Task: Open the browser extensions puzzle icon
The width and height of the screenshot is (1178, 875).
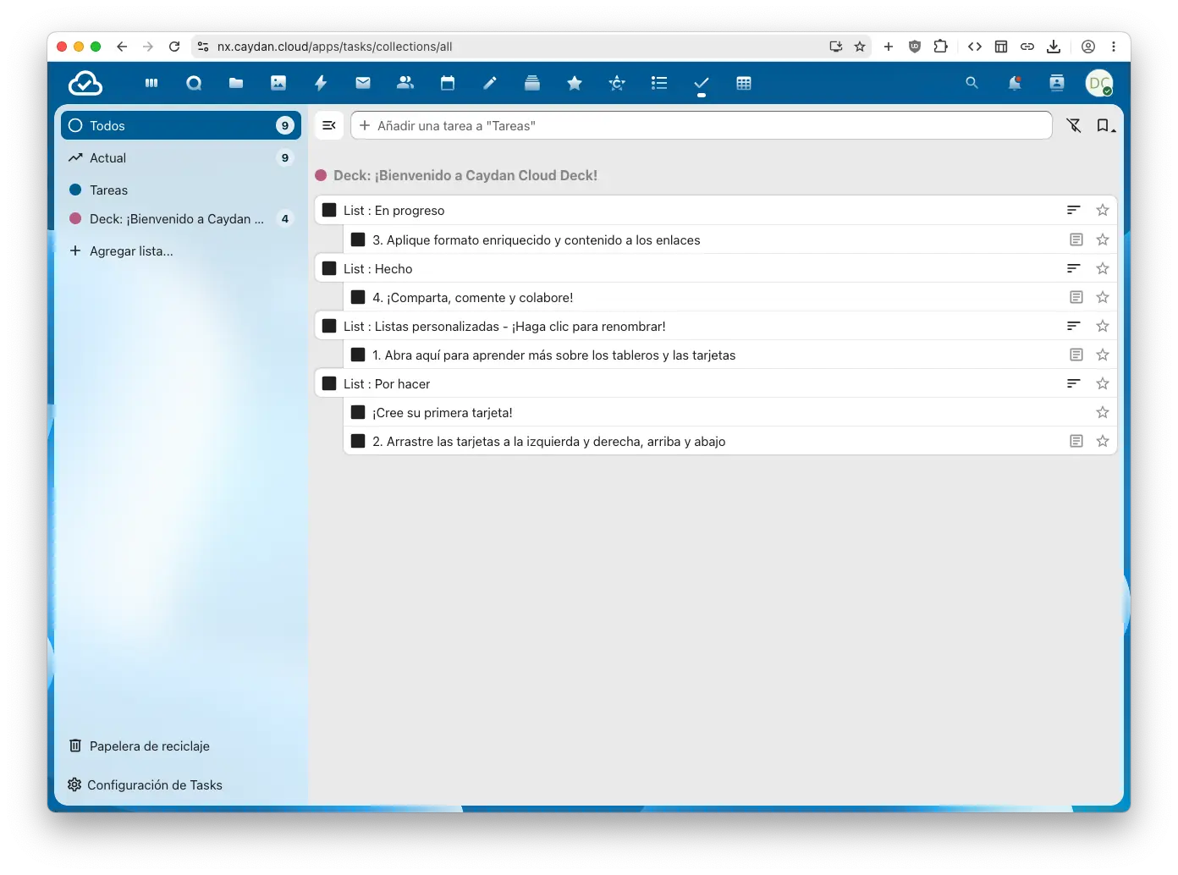Action: click(940, 47)
